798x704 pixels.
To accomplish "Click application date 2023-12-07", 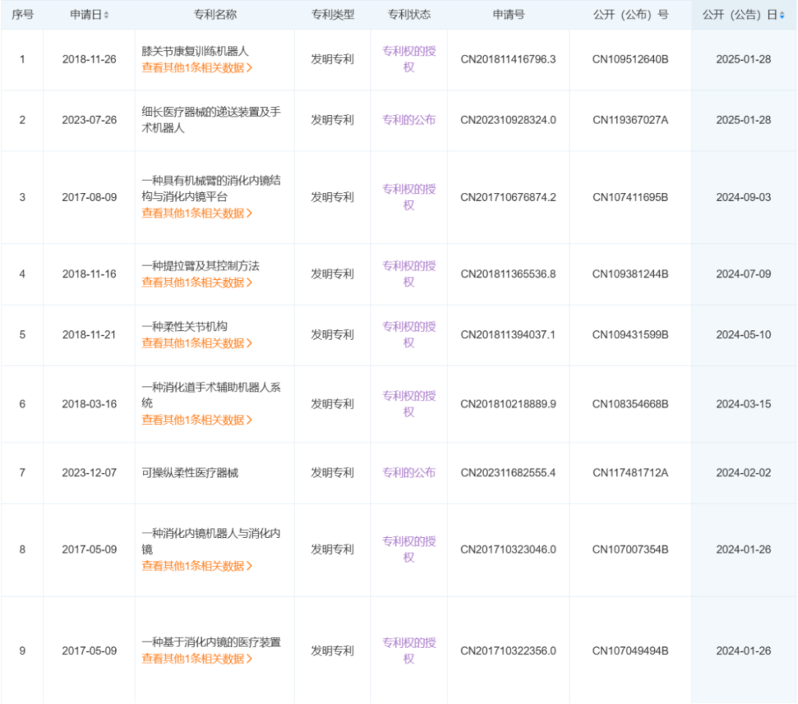I will 89,473.
